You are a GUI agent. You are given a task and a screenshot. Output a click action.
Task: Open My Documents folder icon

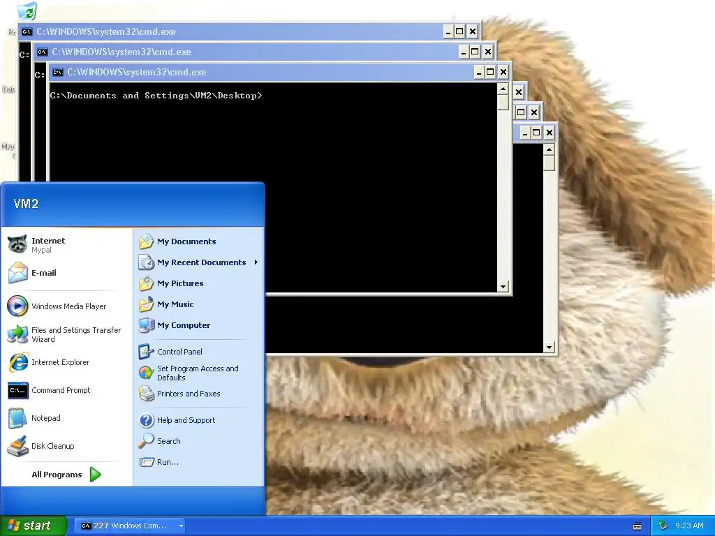tap(146, 241)
